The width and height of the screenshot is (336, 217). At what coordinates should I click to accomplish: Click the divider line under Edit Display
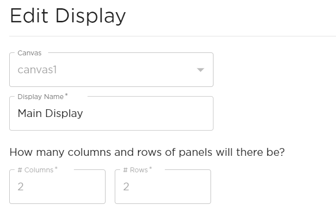pos(173,36)
